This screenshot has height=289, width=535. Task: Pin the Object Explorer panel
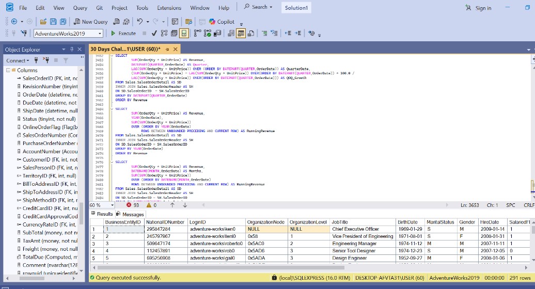tap(72, 49)
